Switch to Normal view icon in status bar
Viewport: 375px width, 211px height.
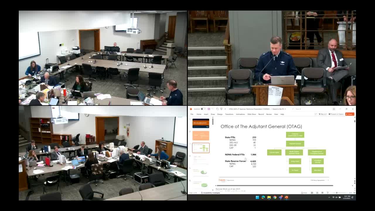point(312,193)
